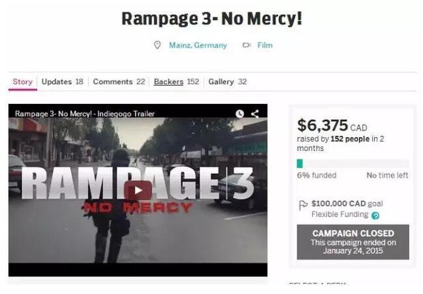
Task: Select the Story tab
Action: [x=22, y=81]
